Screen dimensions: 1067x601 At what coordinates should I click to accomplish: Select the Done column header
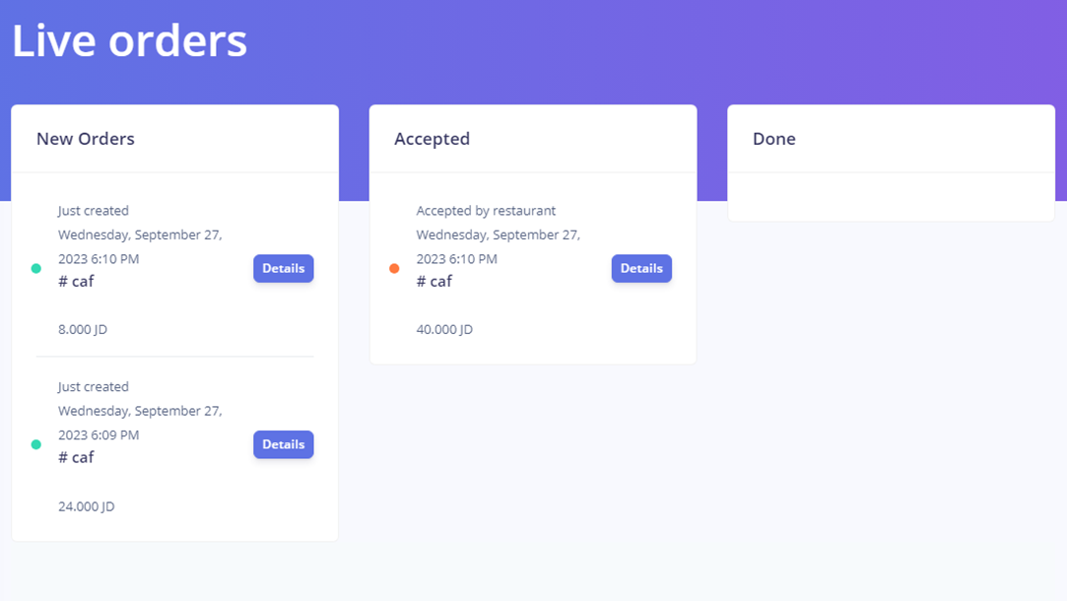tap(773, 139)
